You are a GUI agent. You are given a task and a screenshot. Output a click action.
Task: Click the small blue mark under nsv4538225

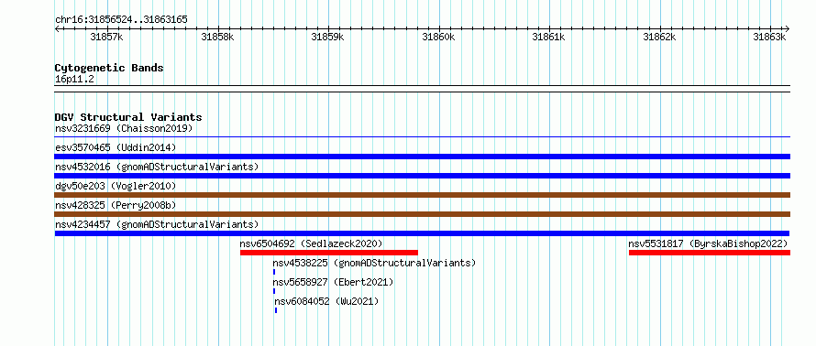click(274, 272)
